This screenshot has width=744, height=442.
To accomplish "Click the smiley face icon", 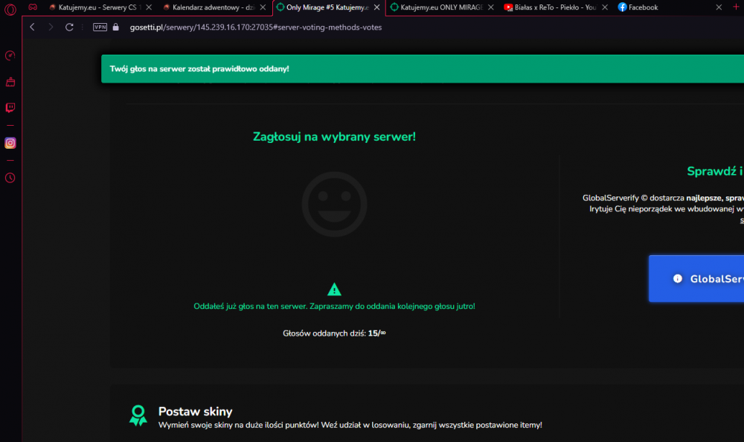I will (334, 204).
